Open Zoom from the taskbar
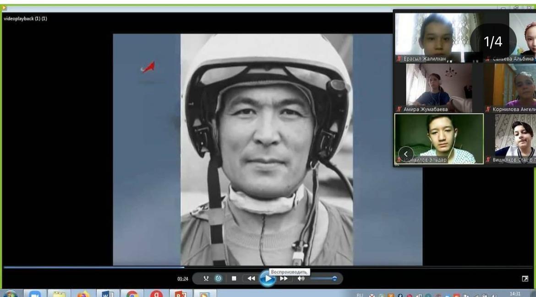Viewport: 536px width, 297px height. [x=35, y=294]
